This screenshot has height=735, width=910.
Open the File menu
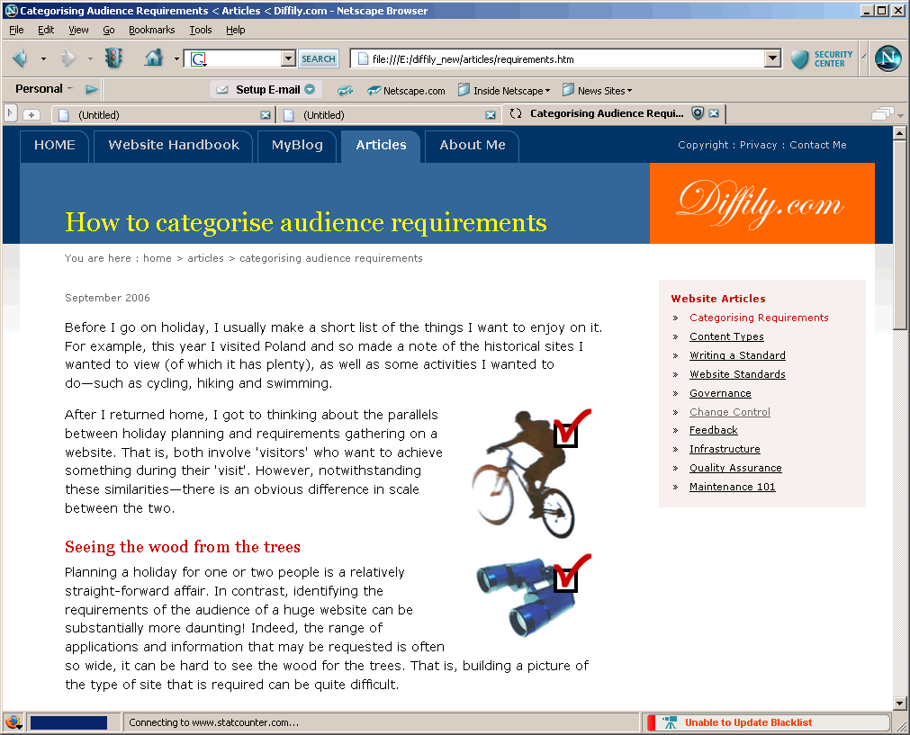pos(16,30)
